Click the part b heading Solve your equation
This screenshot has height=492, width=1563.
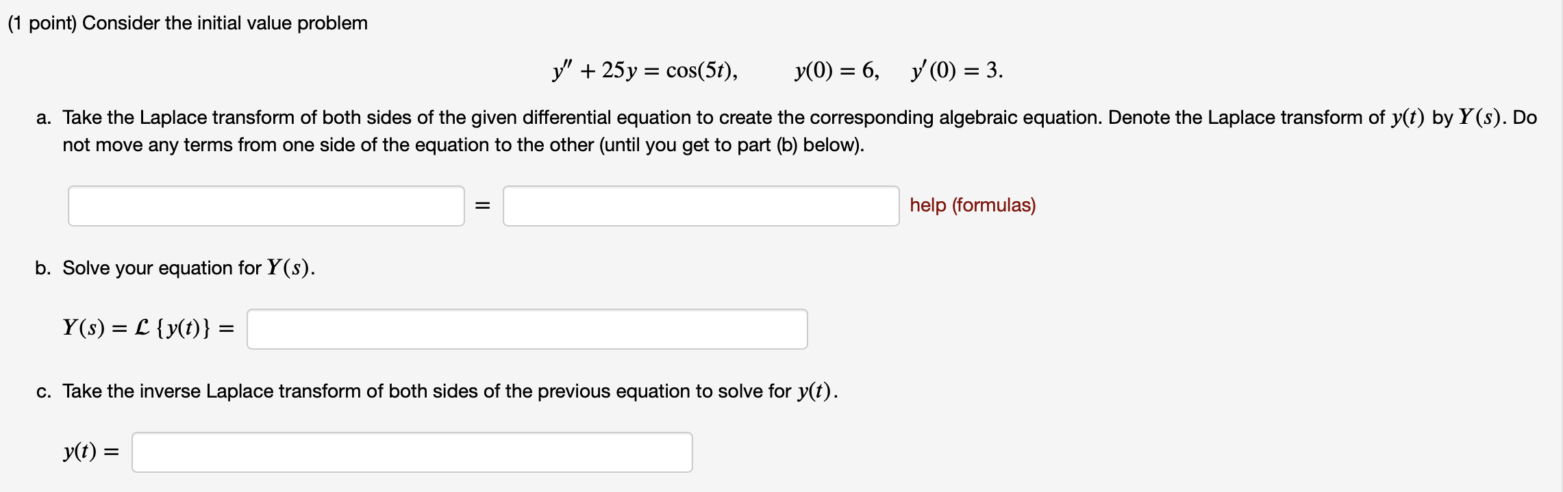185,268
